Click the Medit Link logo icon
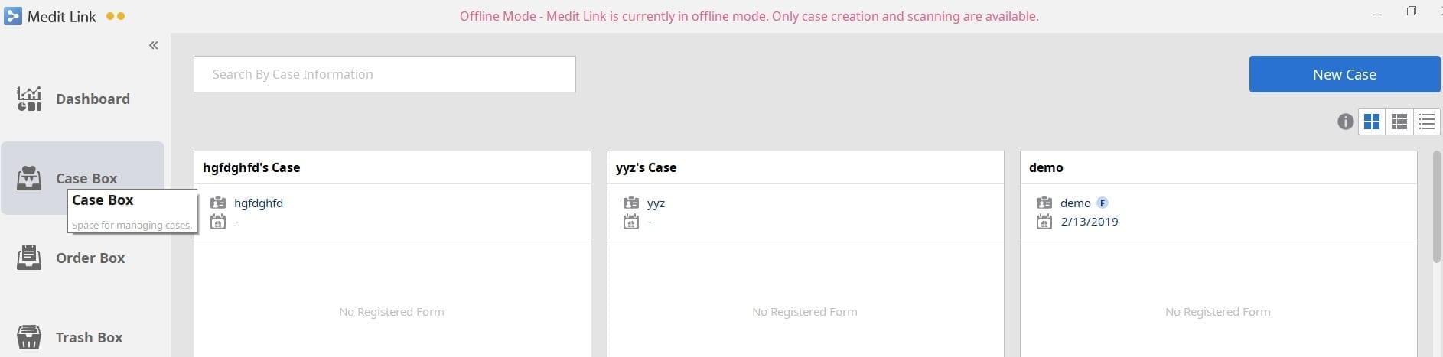The width and height of the screenshot is (1443, 357). point(13,16)
